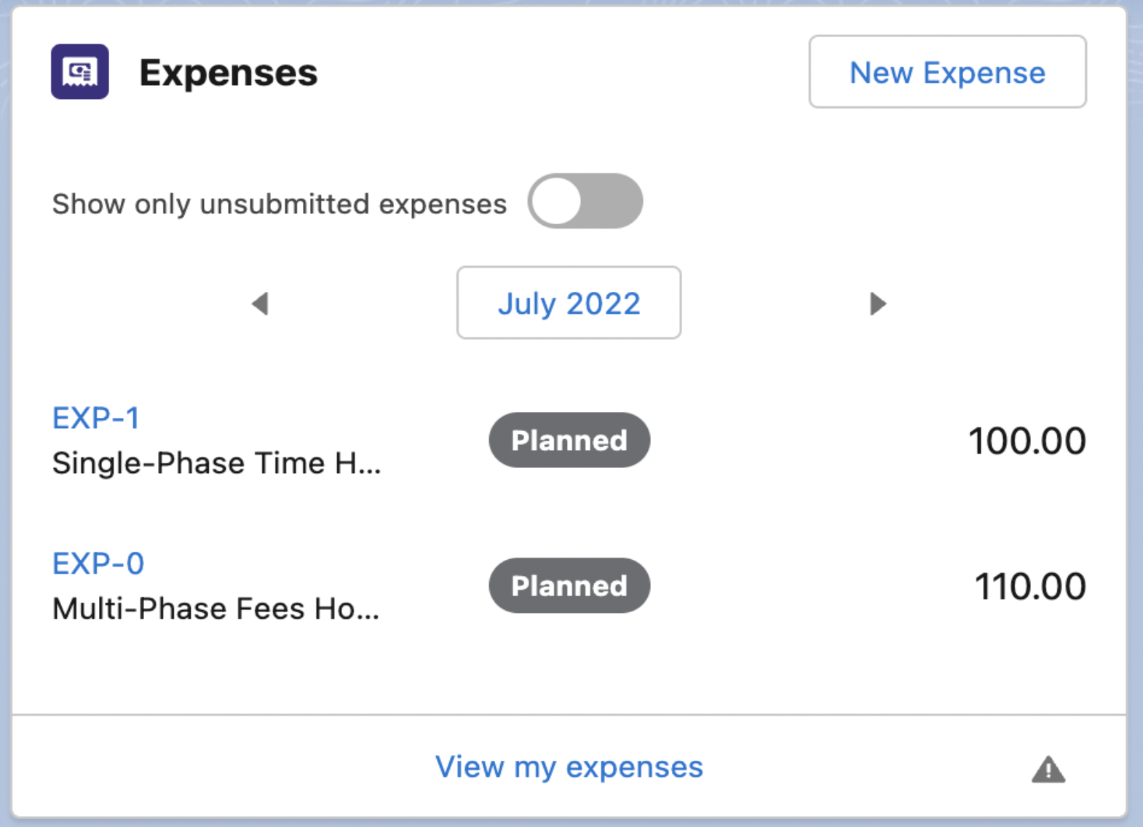
Task: Click the 100.00 amount for EXP-1
Action: (1027, 439)
